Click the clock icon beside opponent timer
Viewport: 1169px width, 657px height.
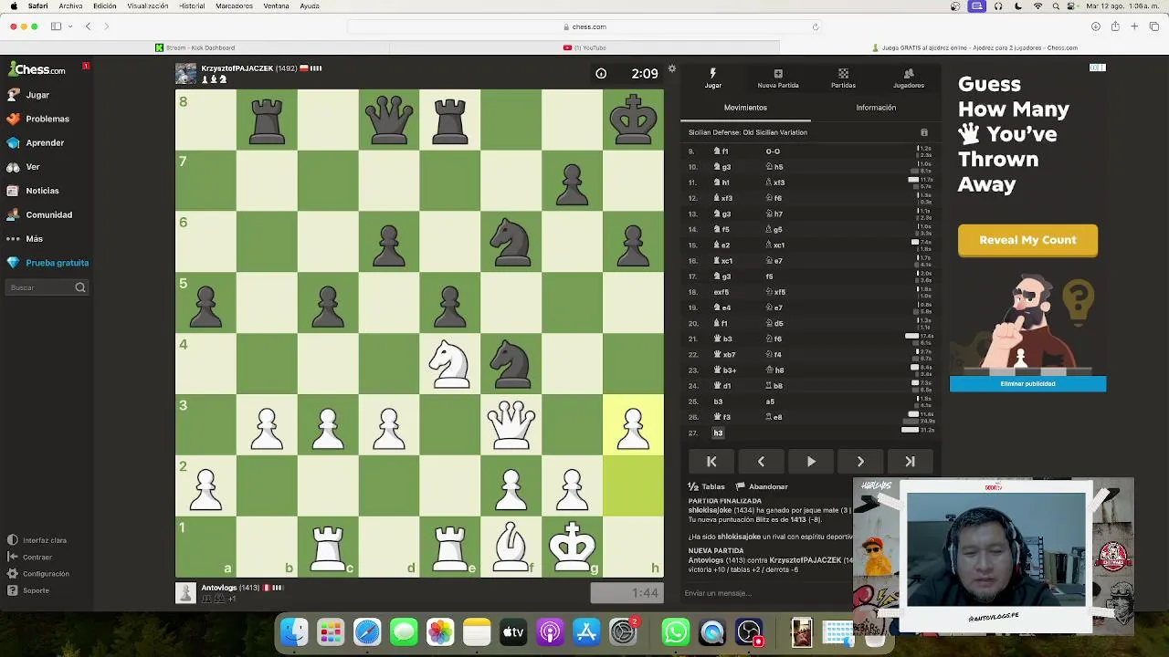click(x=601, y=74)
